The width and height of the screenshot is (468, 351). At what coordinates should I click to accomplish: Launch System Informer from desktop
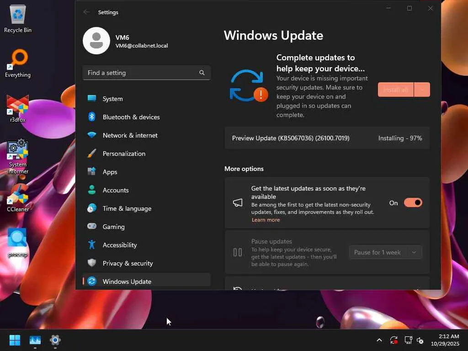pyautogui.click(x=18, y=156)
